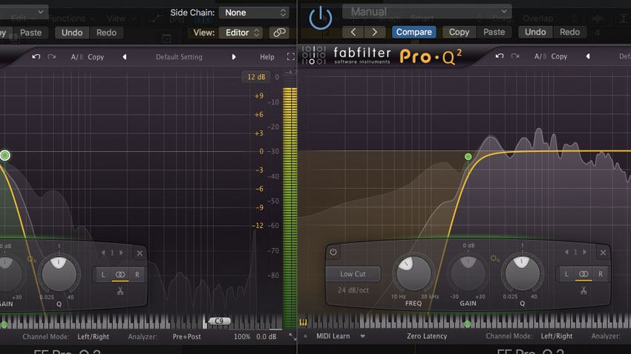
Task: Open the 12 dB display range menu
Action: (x=256, y=77)
